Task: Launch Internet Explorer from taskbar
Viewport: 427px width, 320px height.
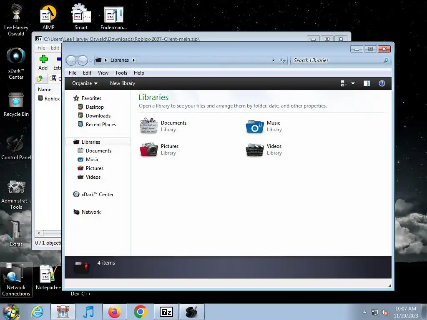Action: click(x=37, y=312)
